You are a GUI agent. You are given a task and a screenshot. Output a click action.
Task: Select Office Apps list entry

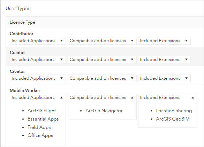(x=40, y=136)
